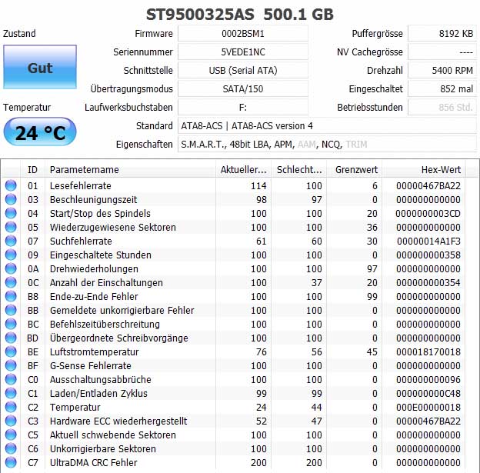Click hex value 00000000C48
Viewport: 480px width, 473px height.
(x=428, y=393)
